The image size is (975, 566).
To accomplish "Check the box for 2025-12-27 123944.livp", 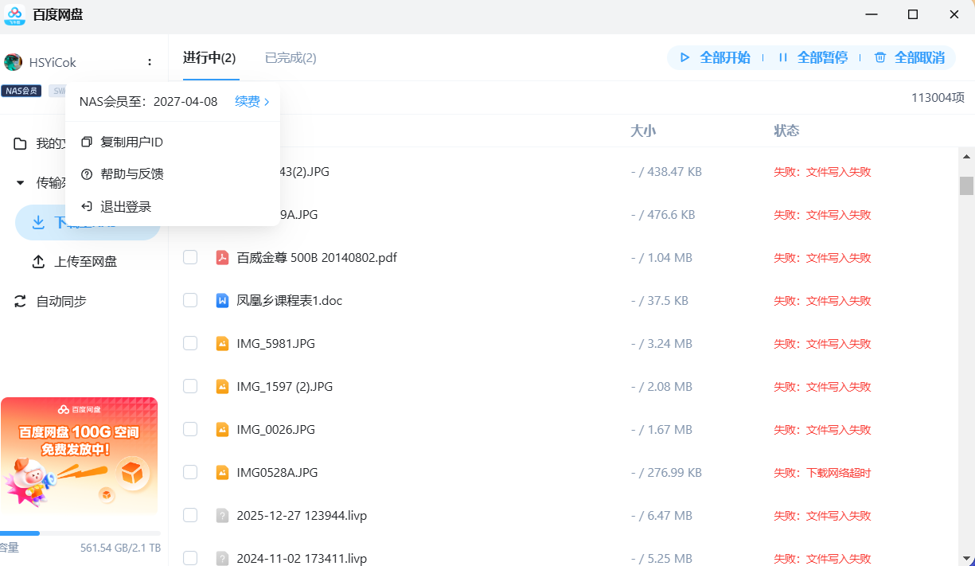I will point(190,515).
